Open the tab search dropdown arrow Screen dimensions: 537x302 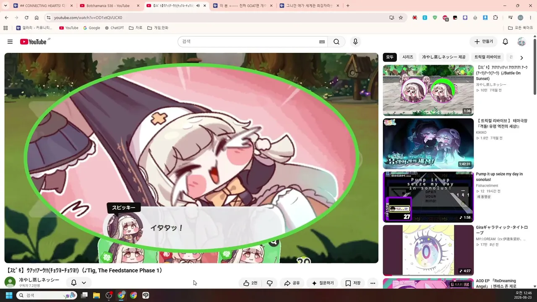(x=6, y=6)
